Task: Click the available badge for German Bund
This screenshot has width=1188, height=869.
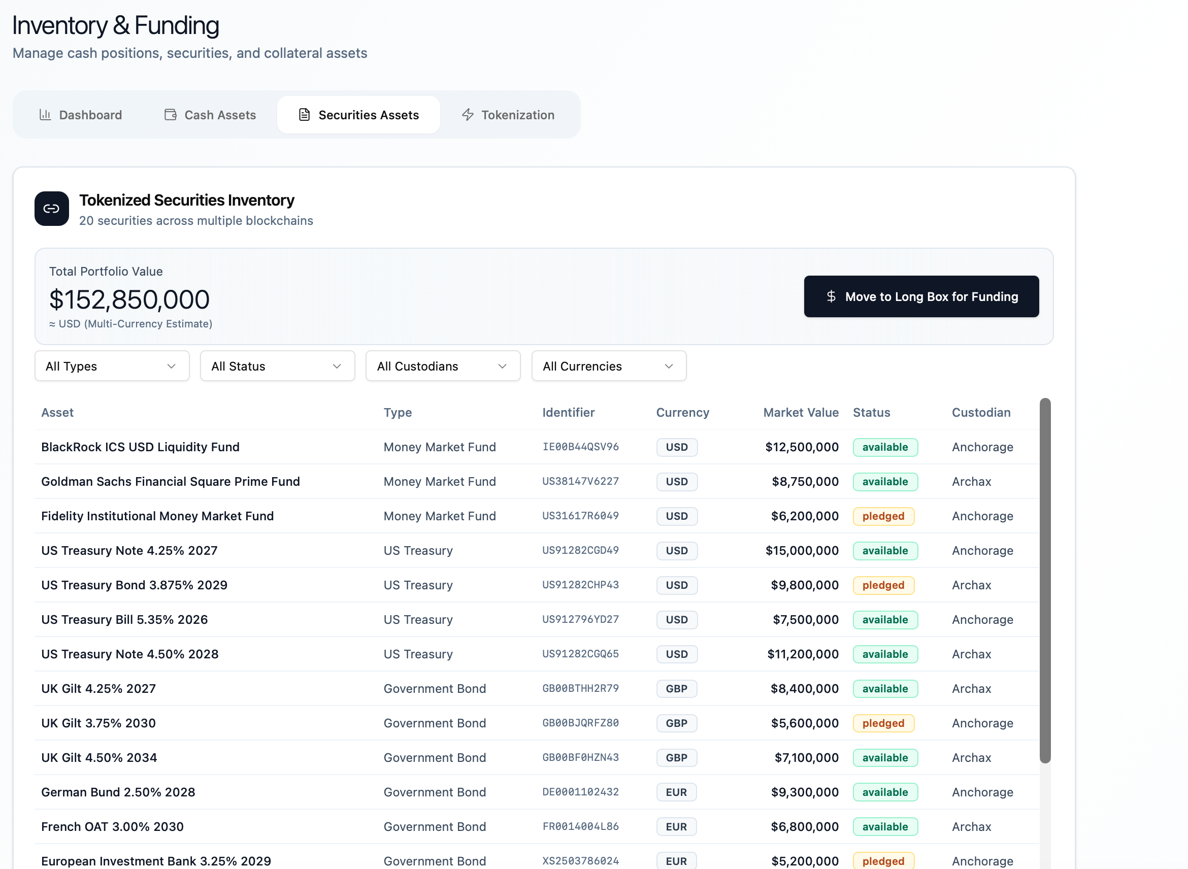Action: click(x=885, y=792)
